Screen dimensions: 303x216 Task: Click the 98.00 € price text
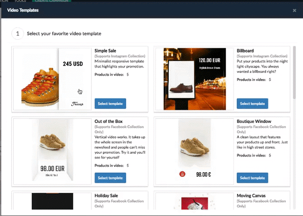coord(204,175)
